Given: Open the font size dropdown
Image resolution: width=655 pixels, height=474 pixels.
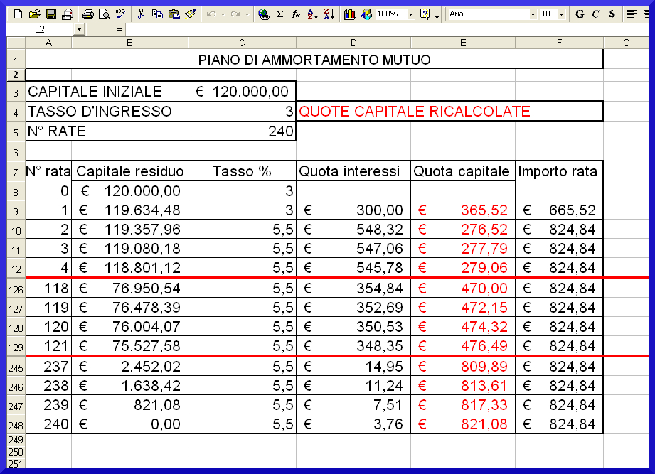Looking at the screenshot, I should coord(562,14).
